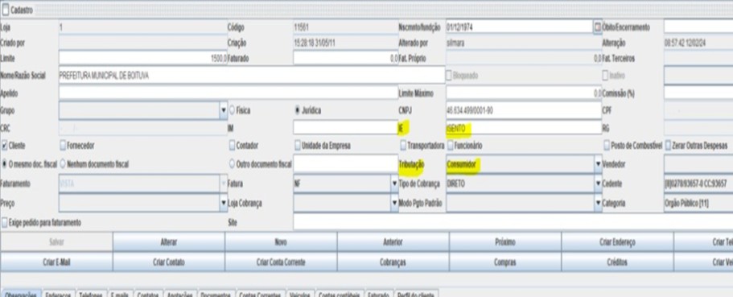Click the Criar Endereço button

coord(617,242)
